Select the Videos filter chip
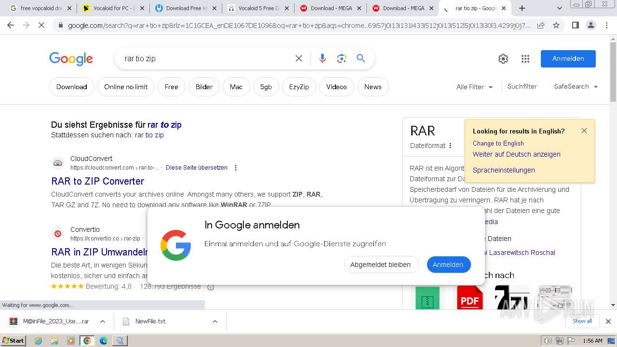The height and width of the screenshot is (347, 617). pos(336,87)
